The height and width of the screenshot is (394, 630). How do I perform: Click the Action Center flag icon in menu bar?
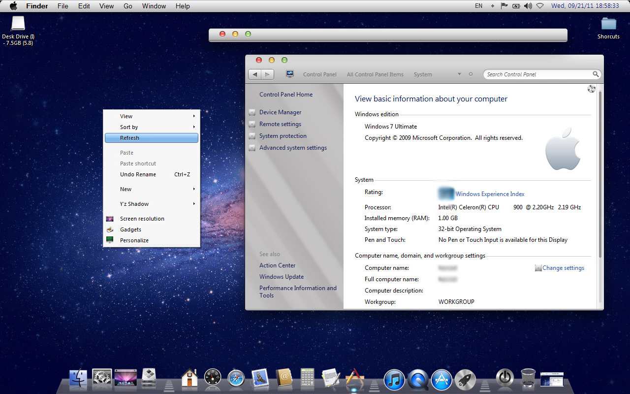pos(504,6)
